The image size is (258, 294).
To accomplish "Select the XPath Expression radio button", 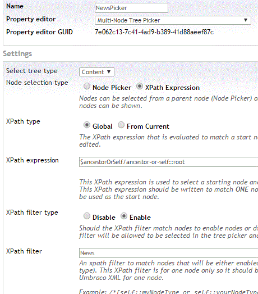I will (140, 86).
